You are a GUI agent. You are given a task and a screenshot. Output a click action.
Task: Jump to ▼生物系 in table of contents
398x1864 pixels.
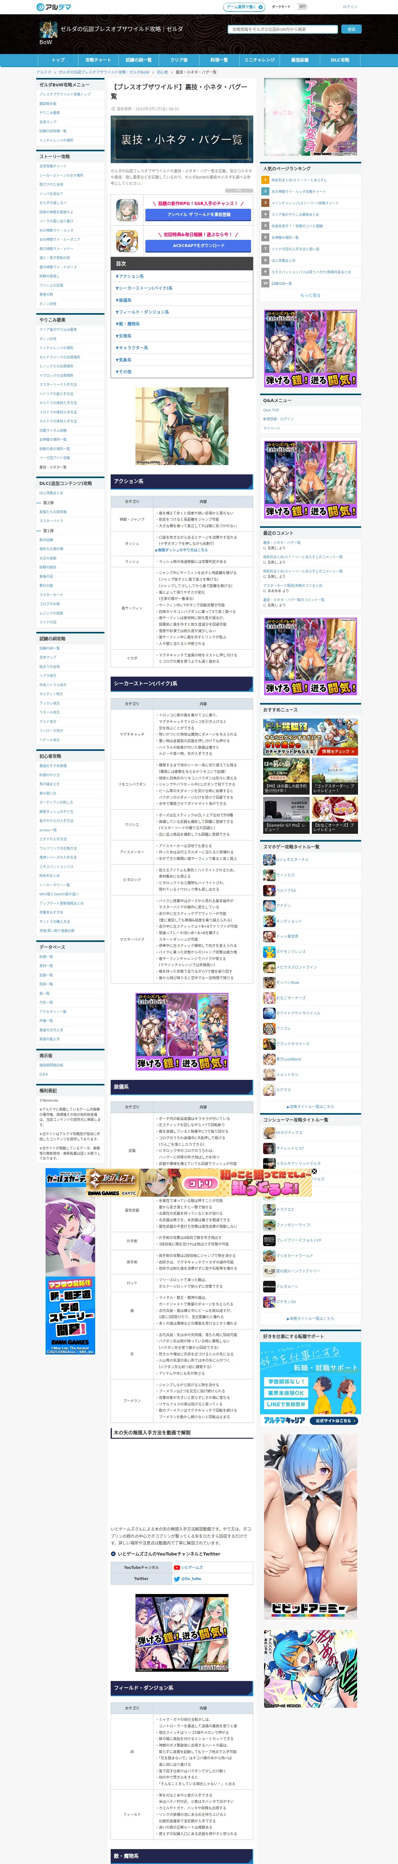[123, 336]
